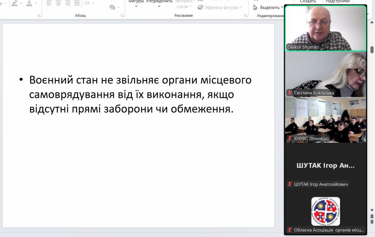The image size is (375, 237).
Task: Open the font color dropdown arrow
Action: point(36,3)
